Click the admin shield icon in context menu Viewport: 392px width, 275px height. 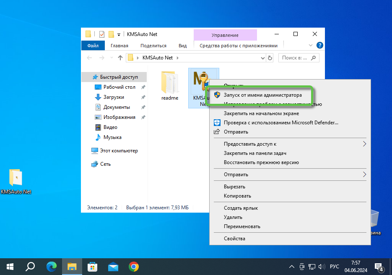click(217, 95)
